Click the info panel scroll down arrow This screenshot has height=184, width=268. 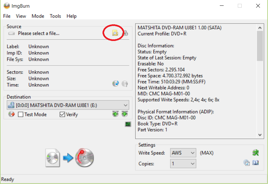pos(260,135)
